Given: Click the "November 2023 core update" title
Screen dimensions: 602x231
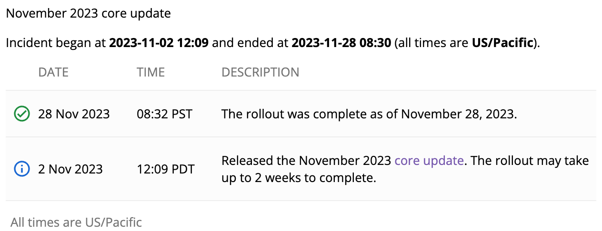Looking at the screenshot, I should [88, 13].
